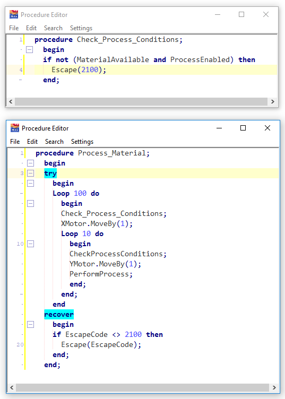This screenshot has height=399, width=285.
Task: Click the Procedure Editor app icon in top window
Action: [x=14, y=14]
